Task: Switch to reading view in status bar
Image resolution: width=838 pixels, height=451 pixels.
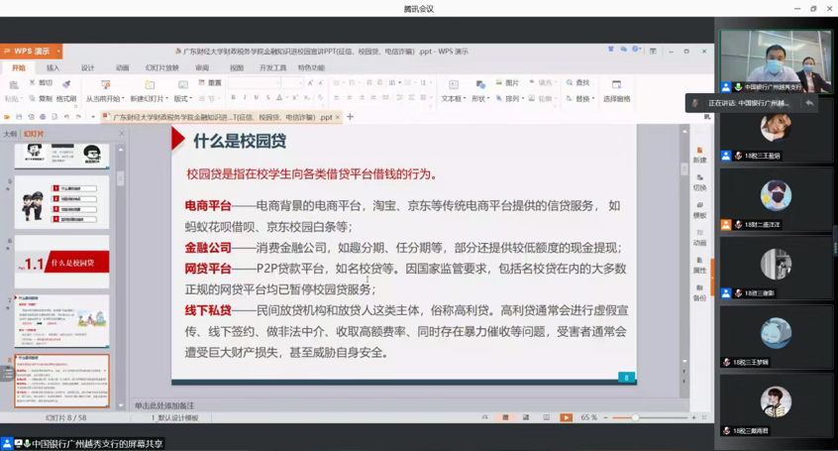Action: pos(546,417)
